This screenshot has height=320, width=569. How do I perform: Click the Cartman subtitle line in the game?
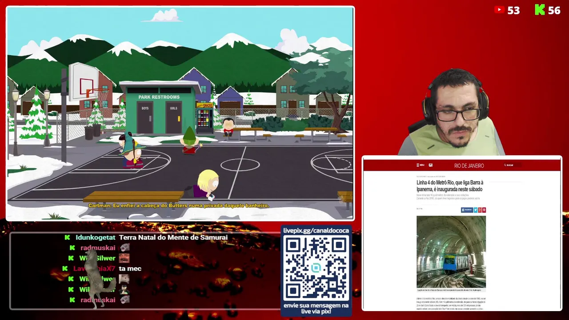179,206
